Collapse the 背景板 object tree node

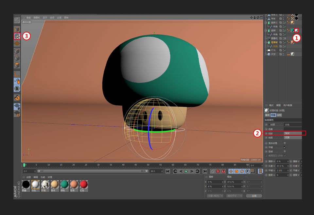266,42
